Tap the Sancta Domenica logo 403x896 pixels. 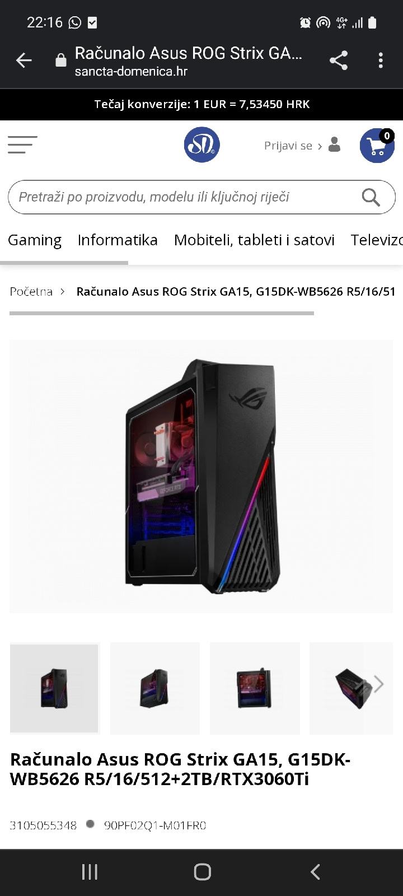point(201,145)
